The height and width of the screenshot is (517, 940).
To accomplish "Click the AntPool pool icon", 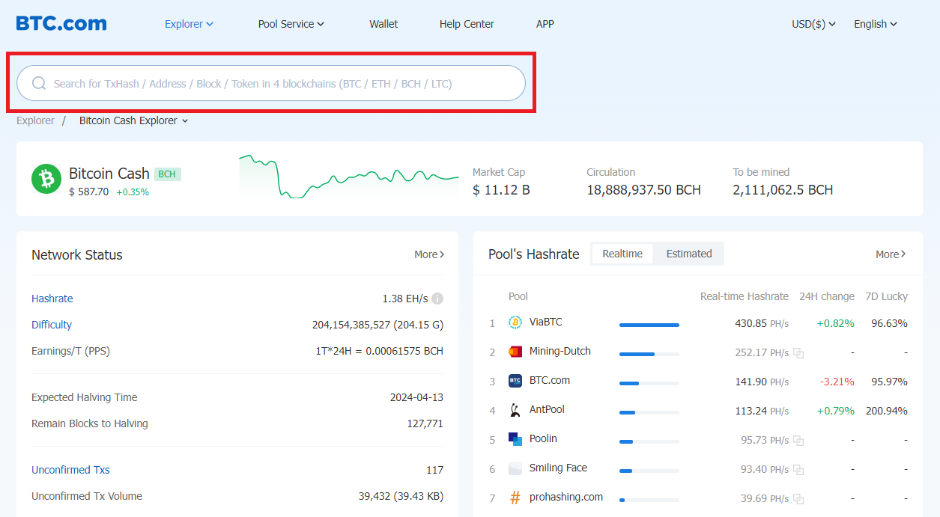I will pos(515,410).
